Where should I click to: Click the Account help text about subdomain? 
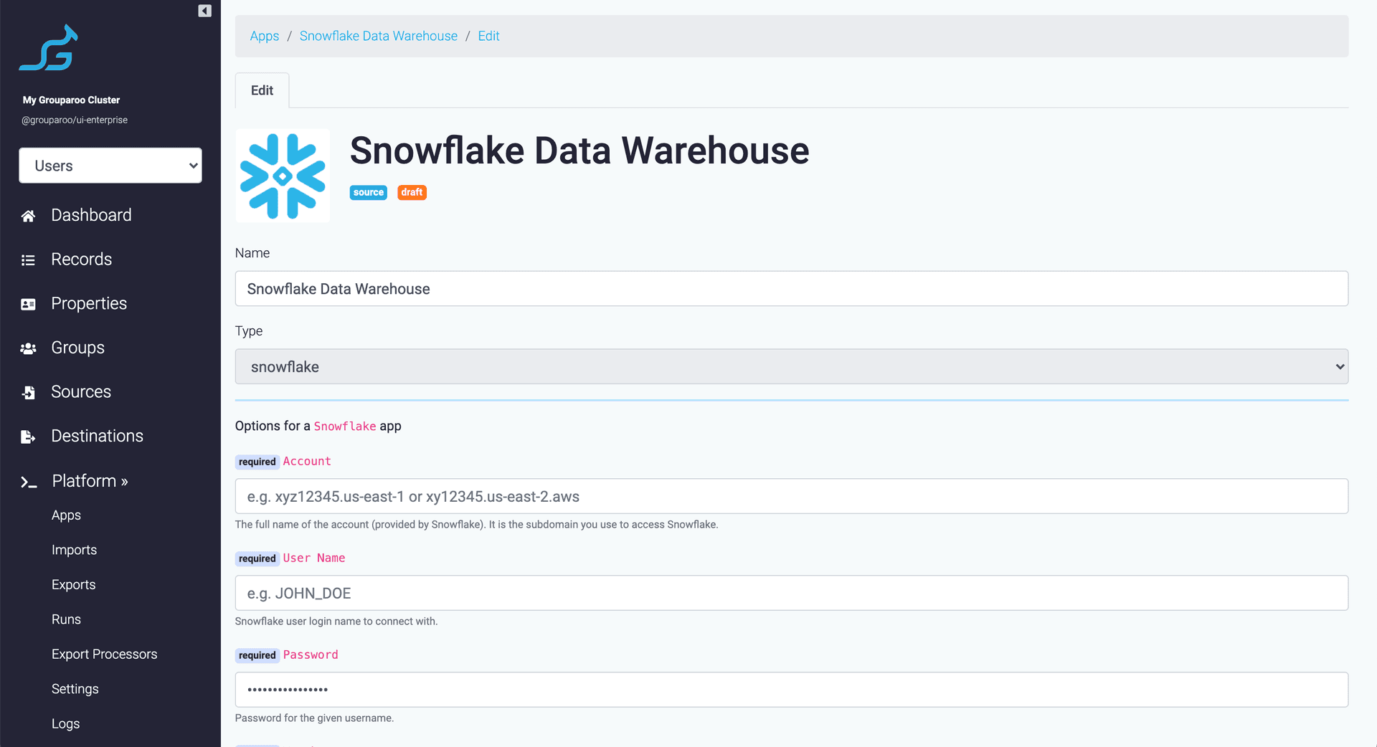pyautogui.click(x=477, y=525)
